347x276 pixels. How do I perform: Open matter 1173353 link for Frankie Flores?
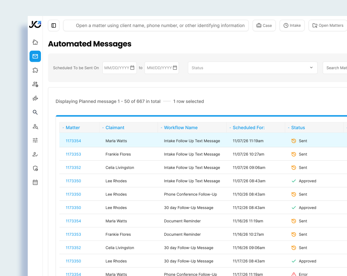73,154
